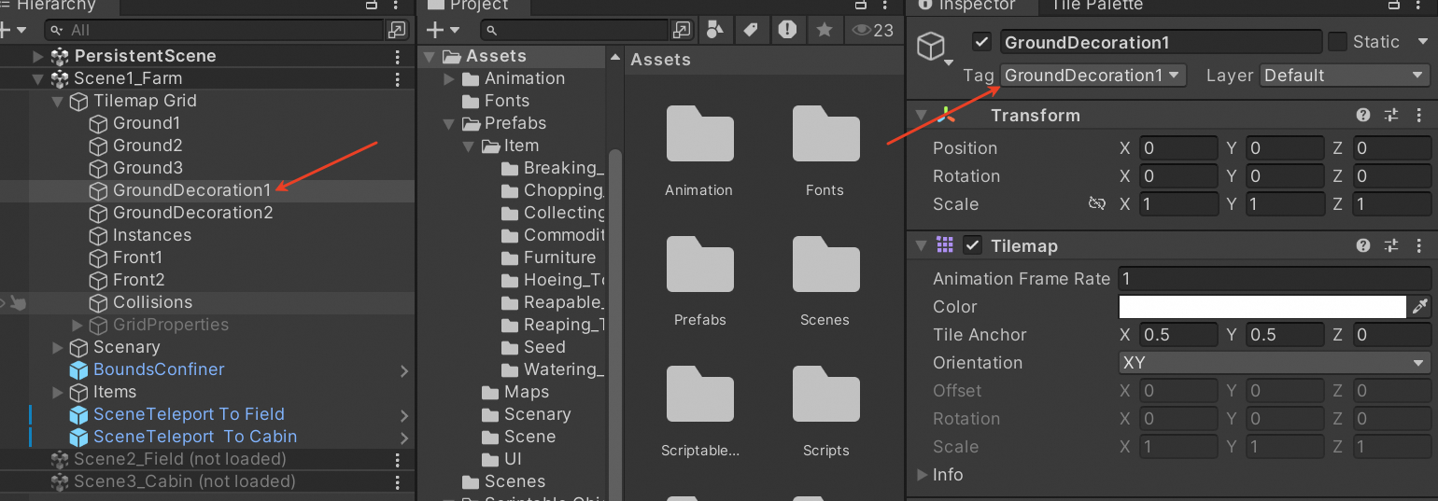The width and height of the screenshot is (1438, 501).
Task: Switch to the Tile Palette tab
Action: [1096, 5]
